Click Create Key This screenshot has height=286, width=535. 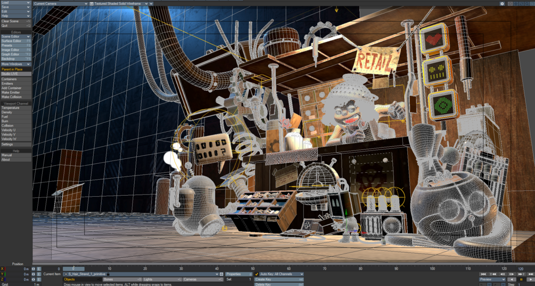click(279, 280)
